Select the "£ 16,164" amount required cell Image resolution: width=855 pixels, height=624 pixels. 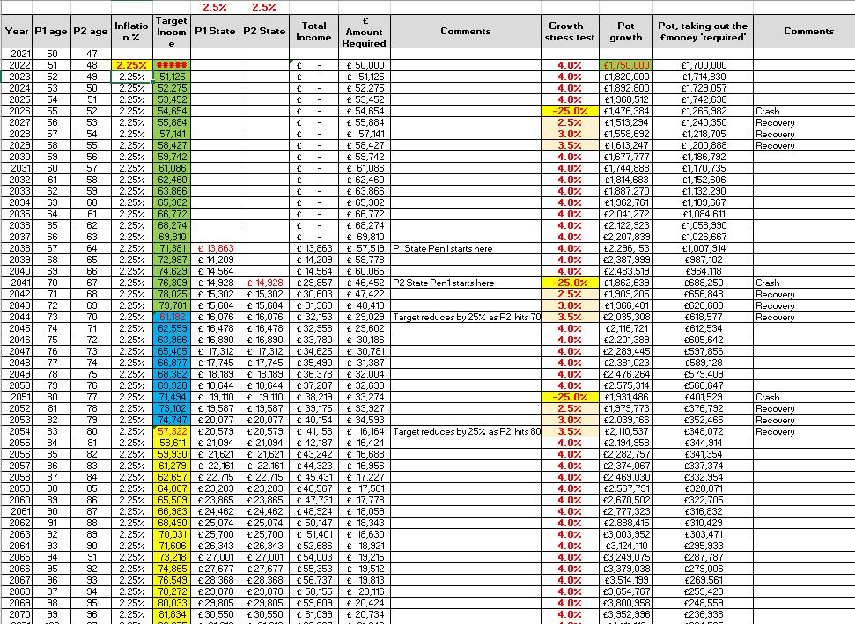click(365, 431)
